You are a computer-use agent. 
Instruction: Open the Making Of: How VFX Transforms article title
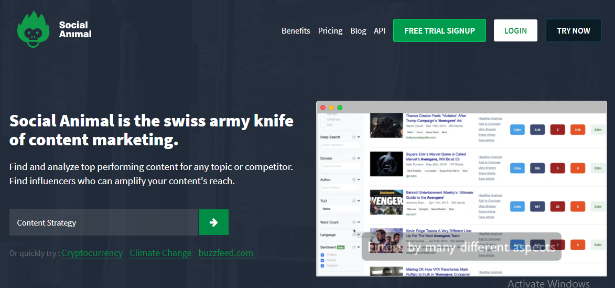point(439,272)
